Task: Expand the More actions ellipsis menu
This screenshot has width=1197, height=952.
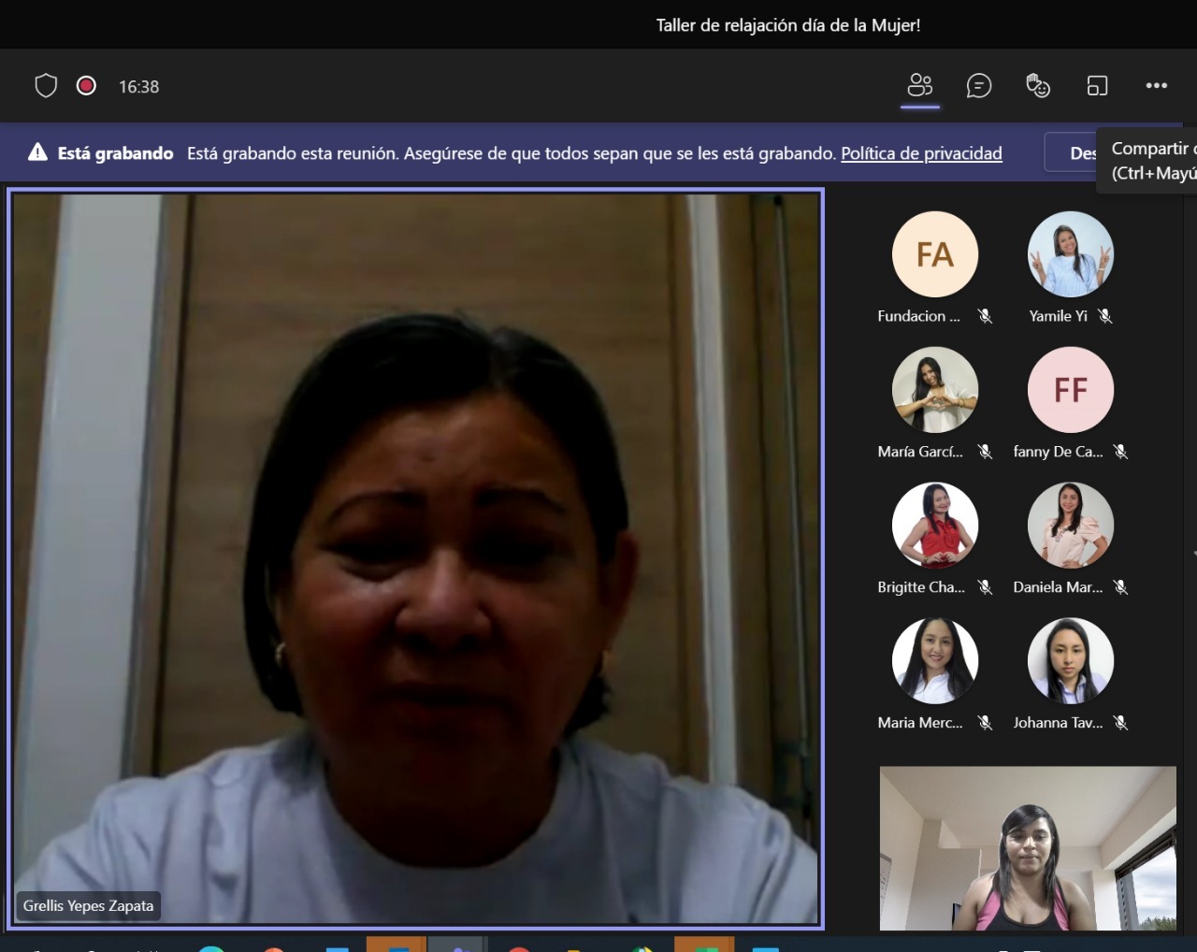Action: click(x=1157, y=86)
